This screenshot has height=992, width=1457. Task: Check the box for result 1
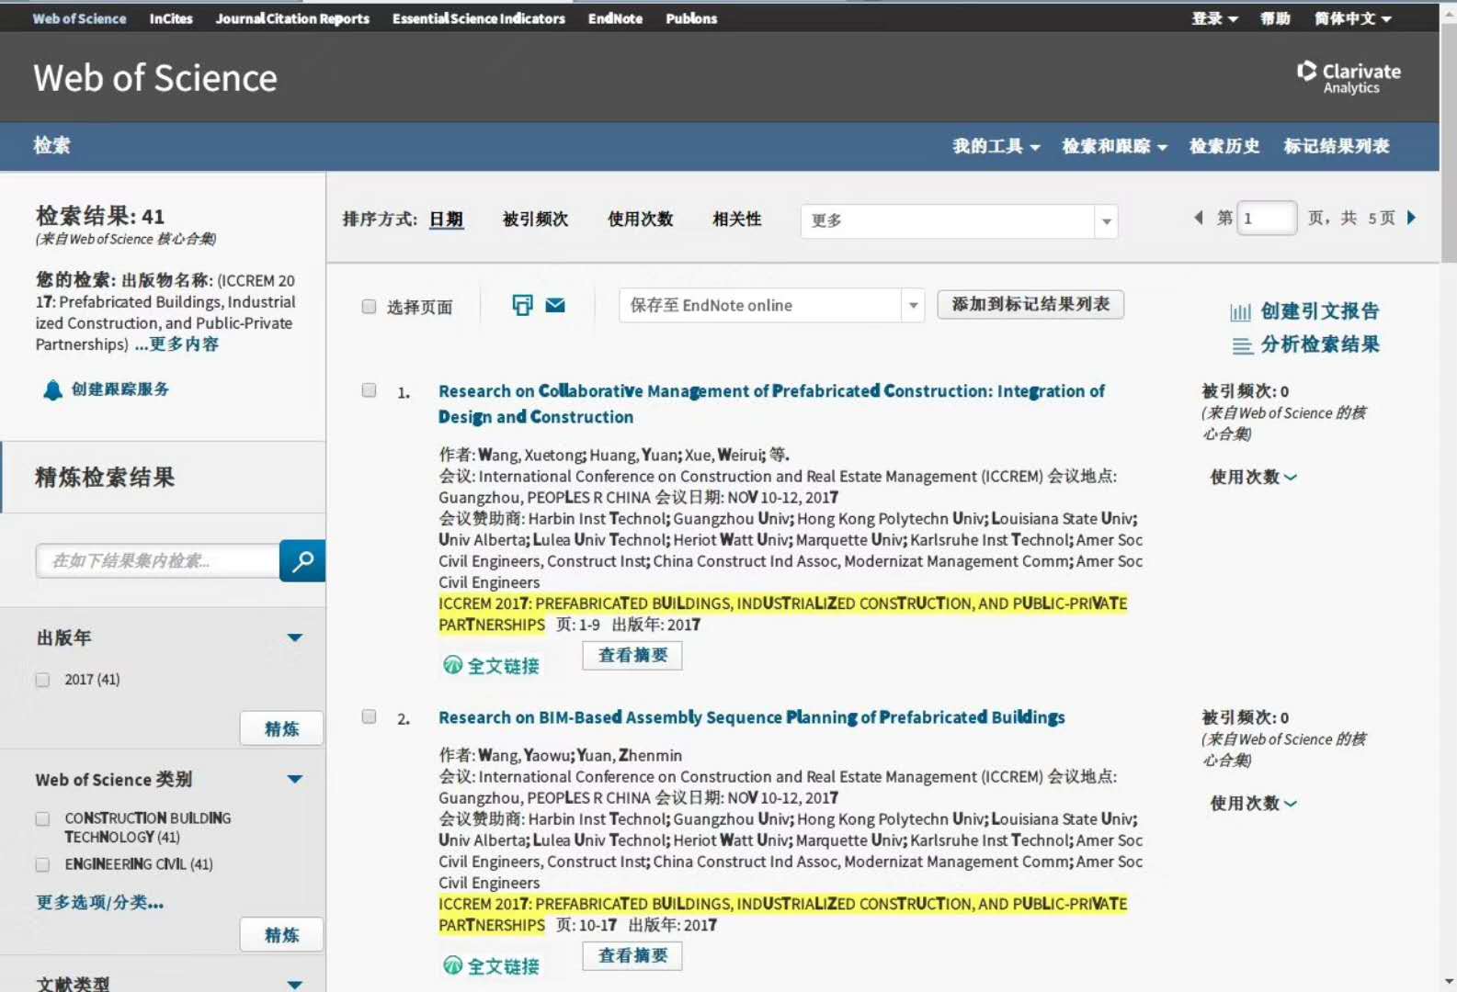pos(369,390)
